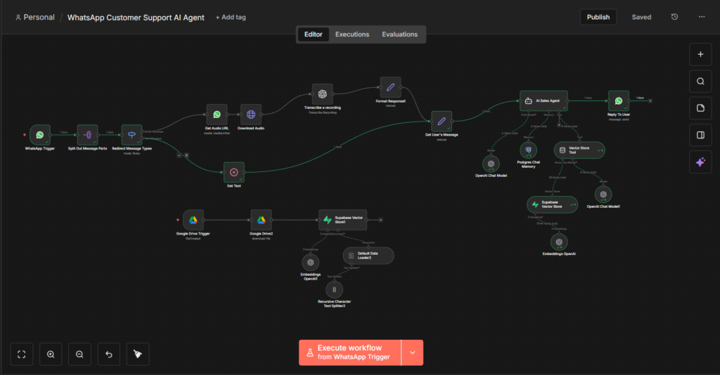This screenshot has width=720, height=375.
Task: Select the Postgres Chat Memory node
Action: tap(528, 150)
